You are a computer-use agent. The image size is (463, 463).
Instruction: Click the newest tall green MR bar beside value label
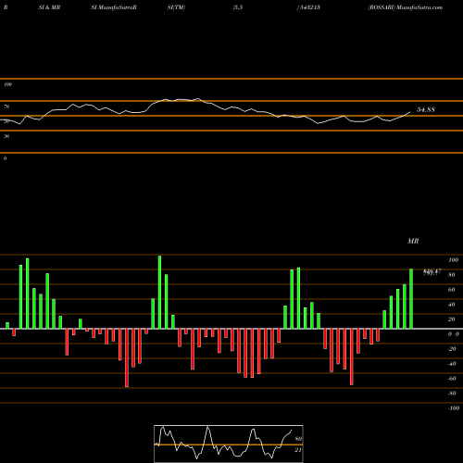[411, 298]
